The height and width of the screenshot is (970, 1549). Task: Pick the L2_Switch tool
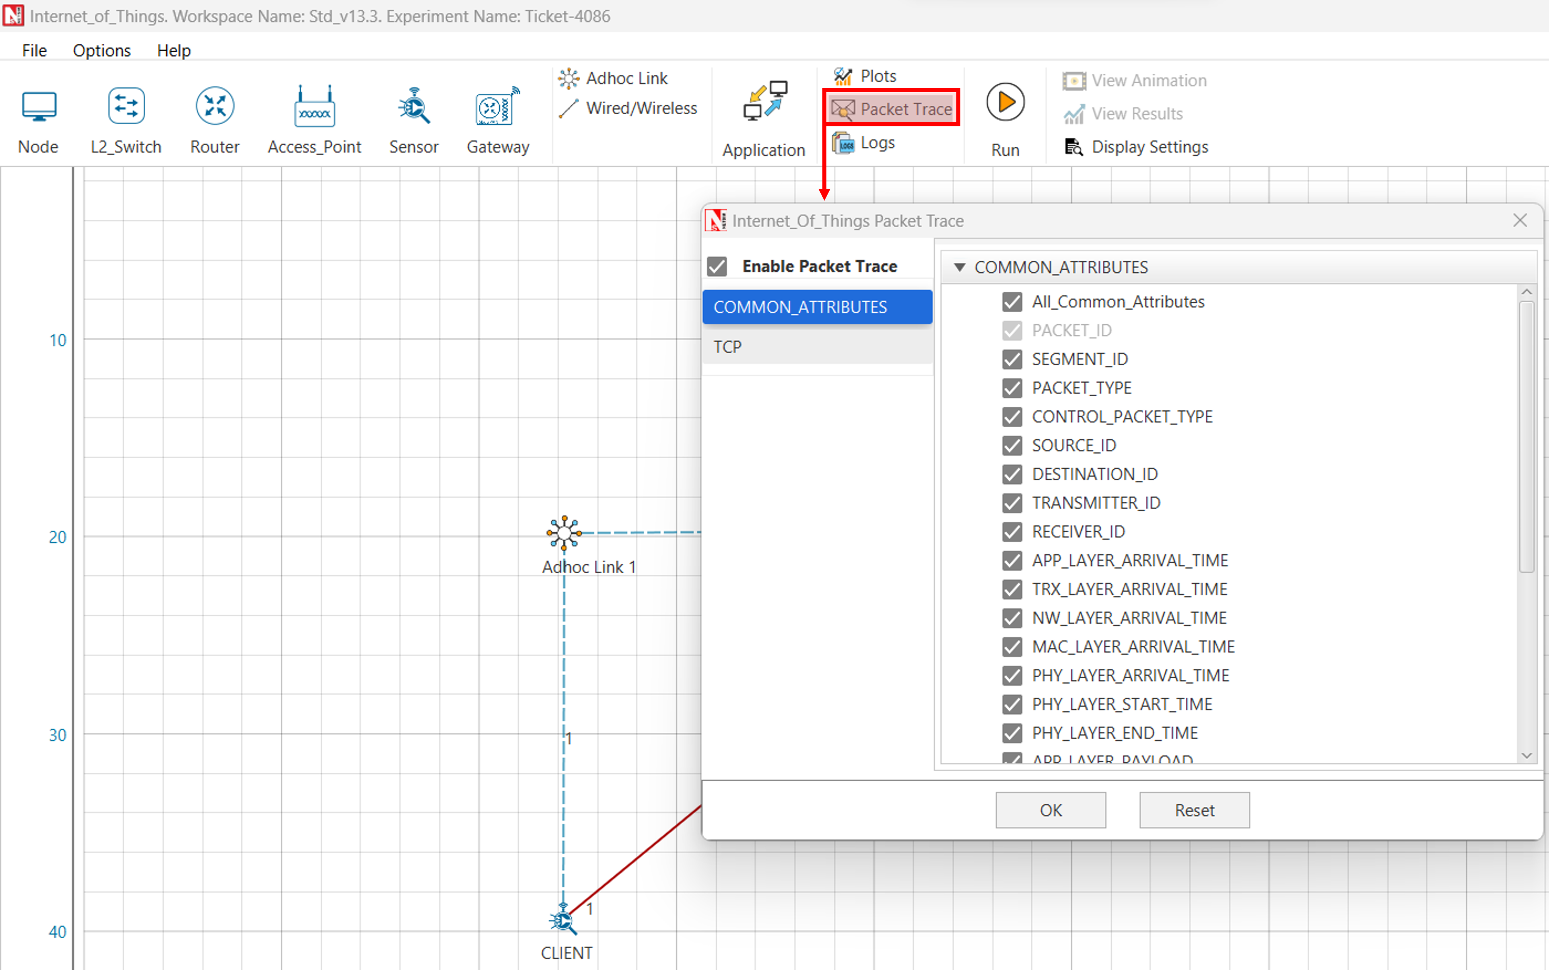(126, 107)
